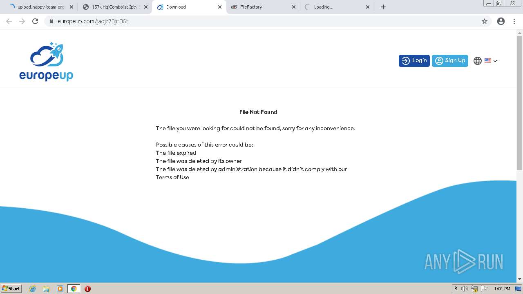Screen dimensions: 523x294
Task: Open the europeup logo homepage
Action: coord(46,61)
